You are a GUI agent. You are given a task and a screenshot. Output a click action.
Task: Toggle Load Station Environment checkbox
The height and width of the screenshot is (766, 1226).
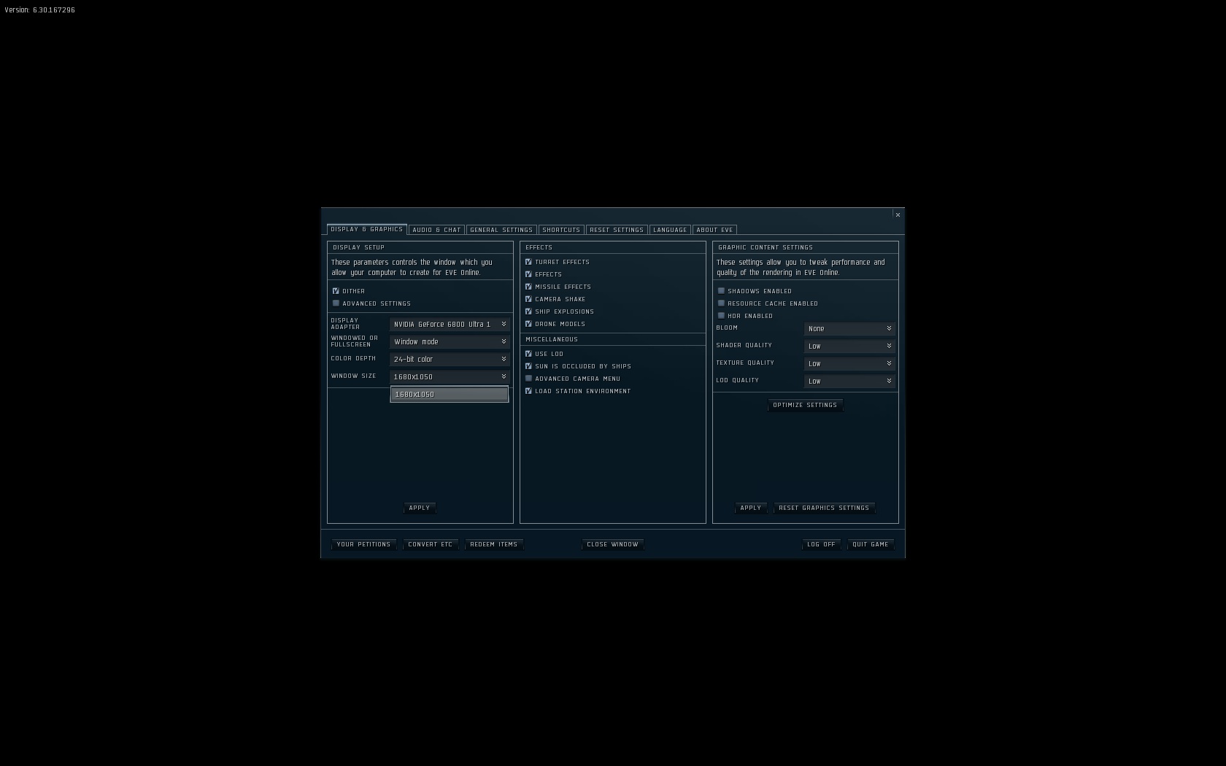(x=528, y=391)
